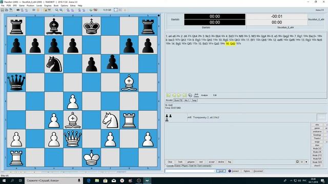The image size is (328, 184).
Task: Open the PGN menu
Action: point(9,6)
